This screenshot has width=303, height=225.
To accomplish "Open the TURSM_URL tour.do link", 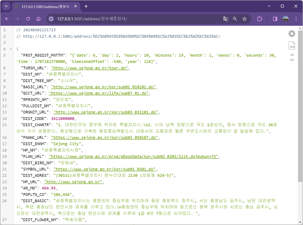I will [x=89, y=68].
